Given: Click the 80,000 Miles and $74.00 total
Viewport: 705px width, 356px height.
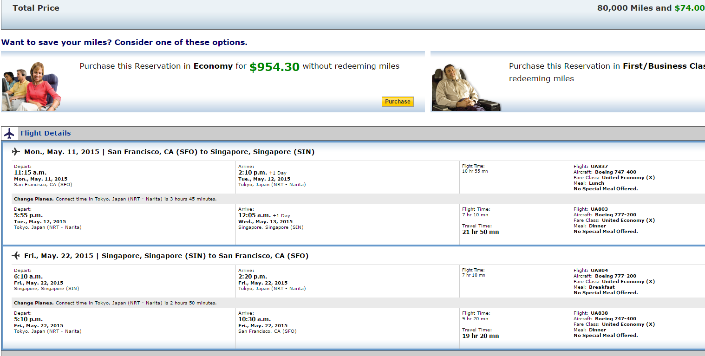Looking at the screenshot, I should [651, 8].
